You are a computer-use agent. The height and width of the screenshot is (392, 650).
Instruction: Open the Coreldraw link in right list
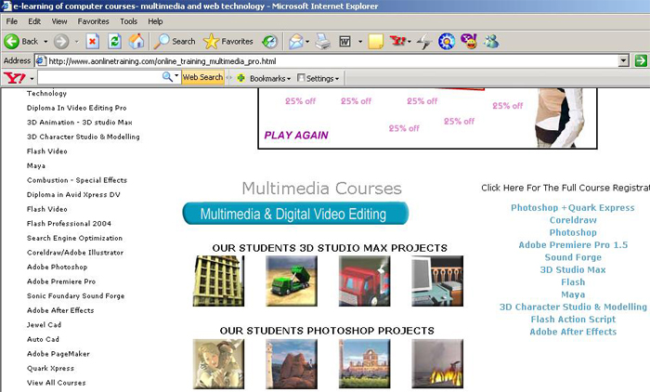click(x=573, y=220)
